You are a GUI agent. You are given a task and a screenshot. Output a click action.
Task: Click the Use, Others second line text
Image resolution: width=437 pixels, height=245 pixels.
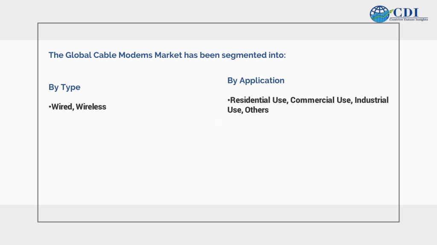pyautogui.click(x=248, y=110)
